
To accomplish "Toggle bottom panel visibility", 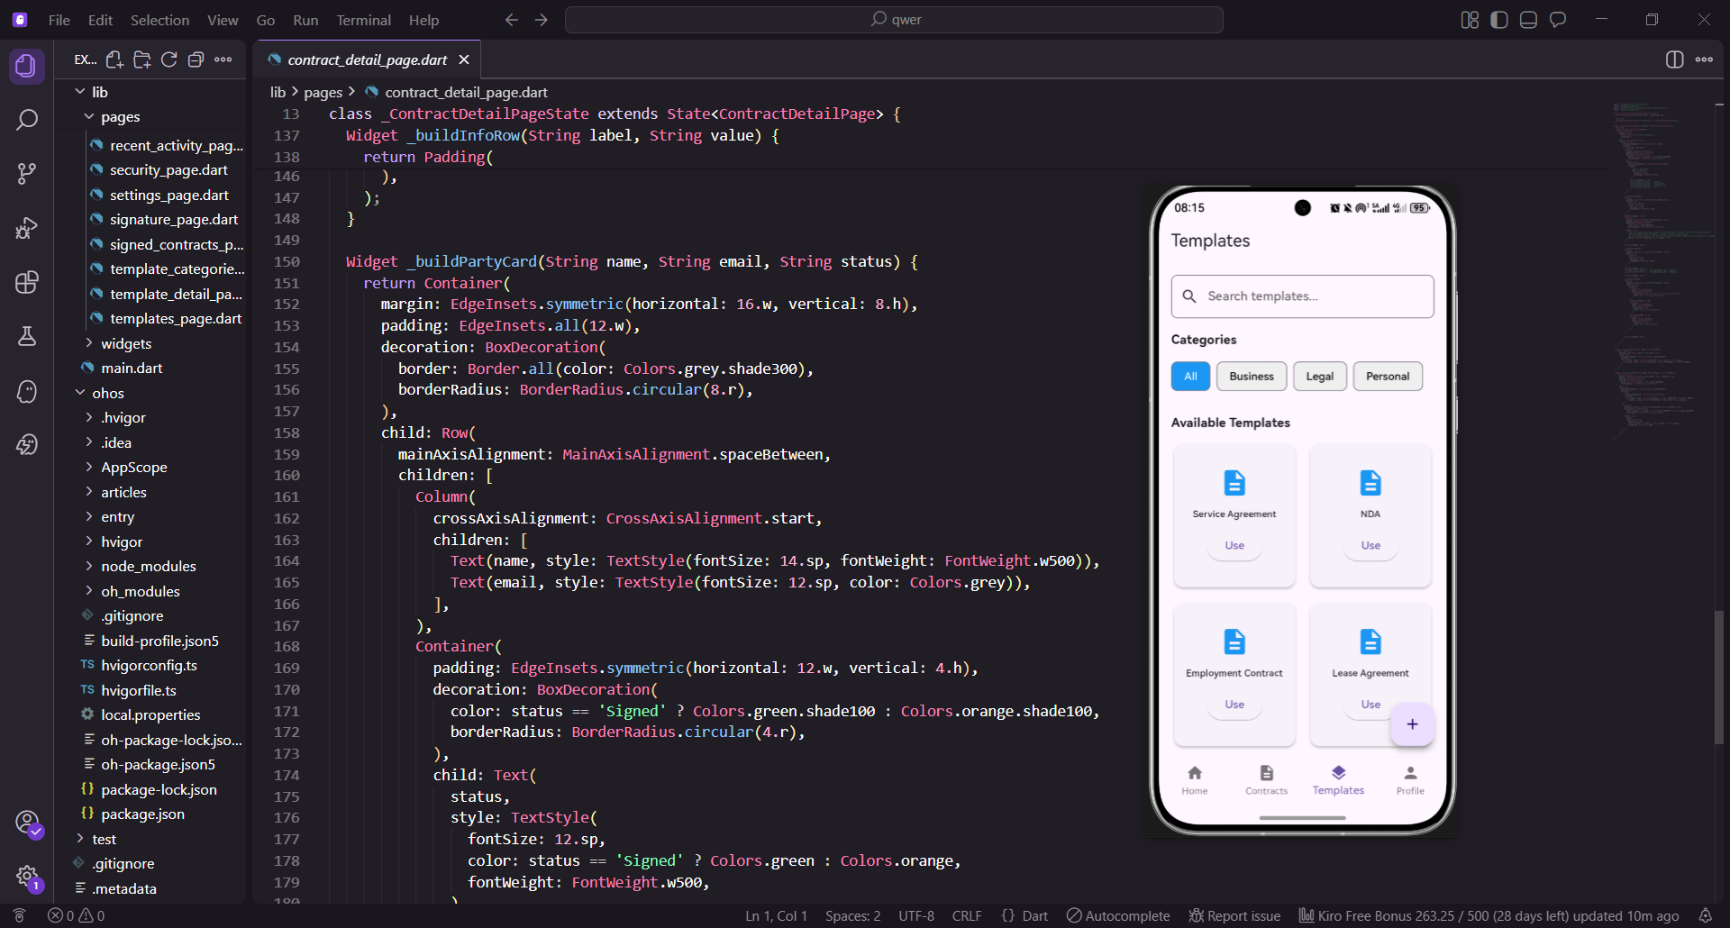I will (x=1528, y=20).
